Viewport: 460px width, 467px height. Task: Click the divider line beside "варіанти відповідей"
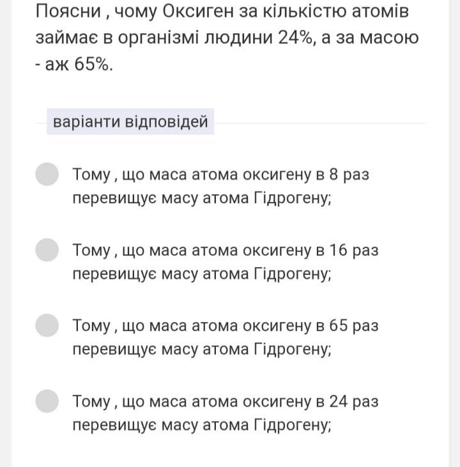pos(319,123)
